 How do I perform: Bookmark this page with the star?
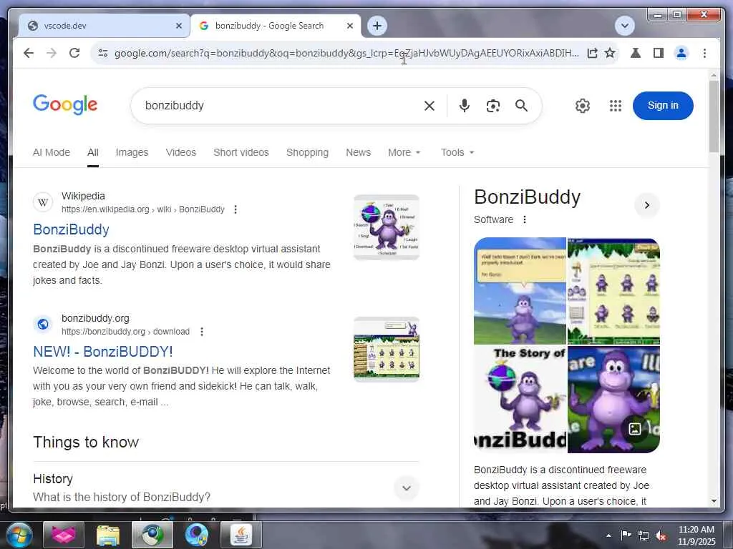[610, 53]
